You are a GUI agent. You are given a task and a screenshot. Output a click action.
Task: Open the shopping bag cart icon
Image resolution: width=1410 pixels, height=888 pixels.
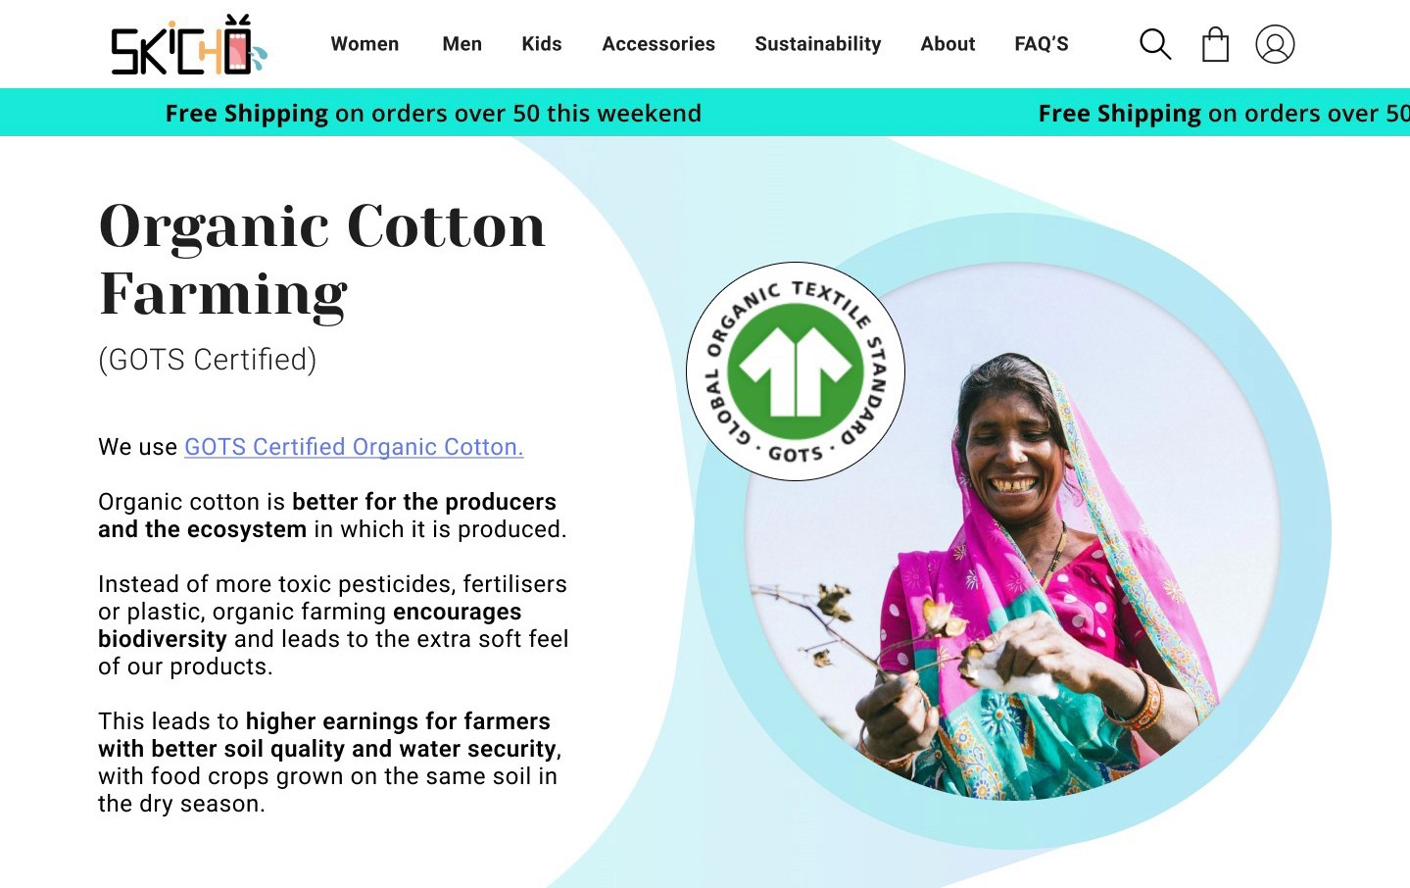click(x=1215, y=44)
